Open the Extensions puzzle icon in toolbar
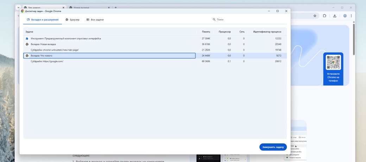The height and width of the screenshot is (162, 366). [324, 16]
